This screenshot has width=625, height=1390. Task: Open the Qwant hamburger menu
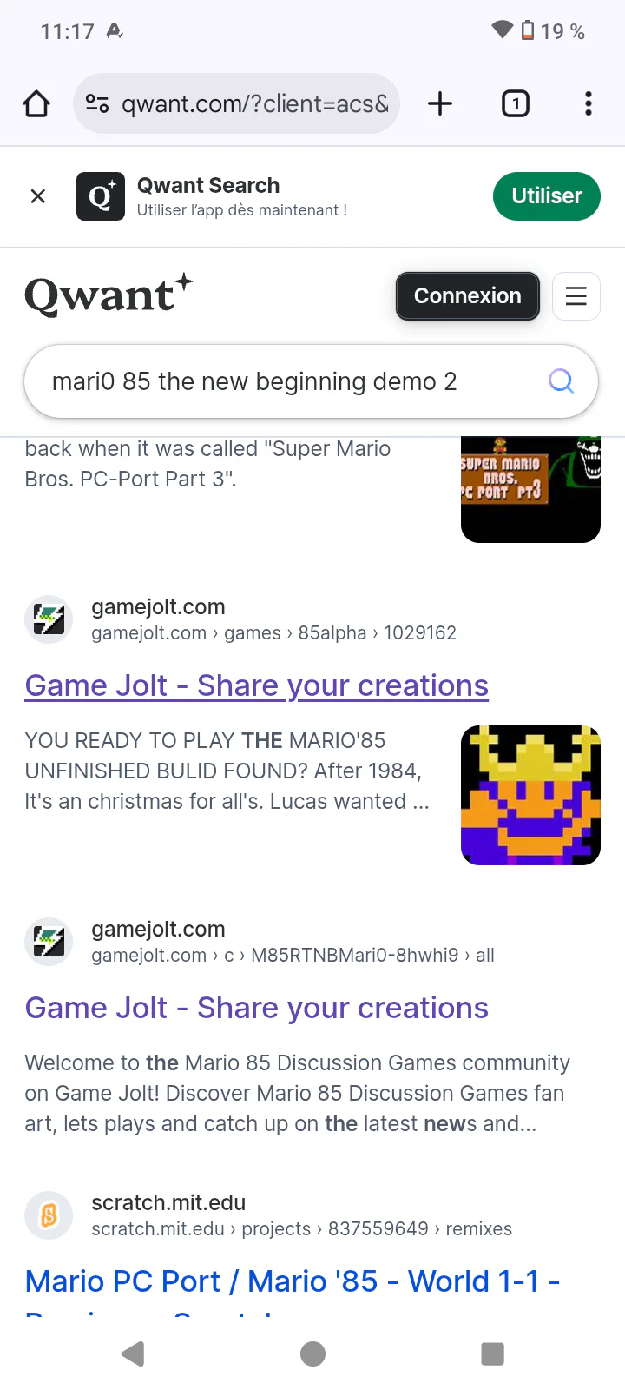[x=576, y=296]
